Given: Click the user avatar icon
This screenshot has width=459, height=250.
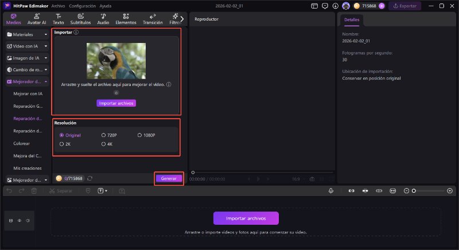Looking at the screenshot, I should coord(346,6).
